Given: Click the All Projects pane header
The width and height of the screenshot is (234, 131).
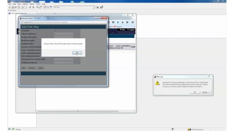Looking at the screenshot, I should (22, 11).
